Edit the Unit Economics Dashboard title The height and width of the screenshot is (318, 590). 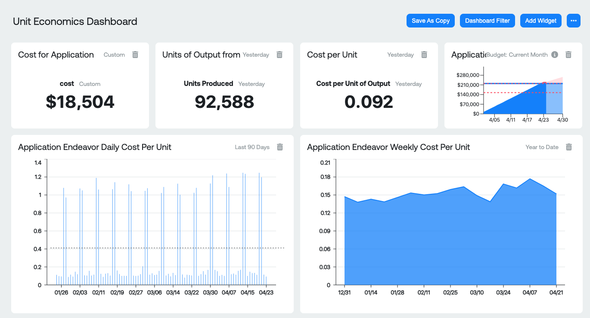click(x=74, y=21)
